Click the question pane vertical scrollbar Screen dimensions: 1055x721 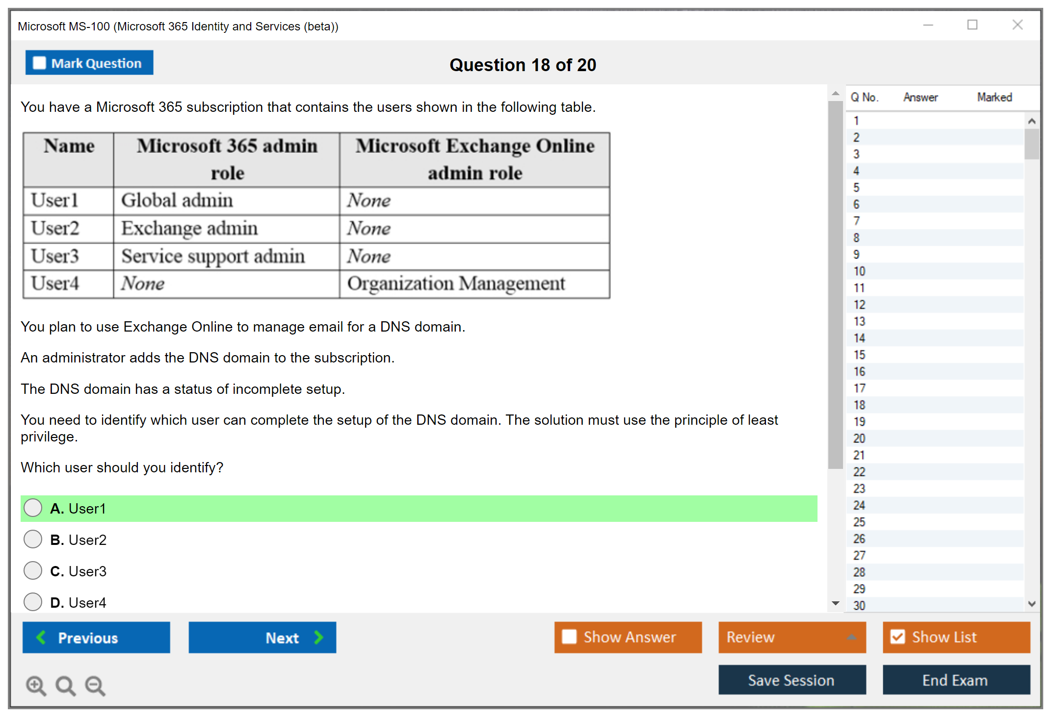[835, 284]
